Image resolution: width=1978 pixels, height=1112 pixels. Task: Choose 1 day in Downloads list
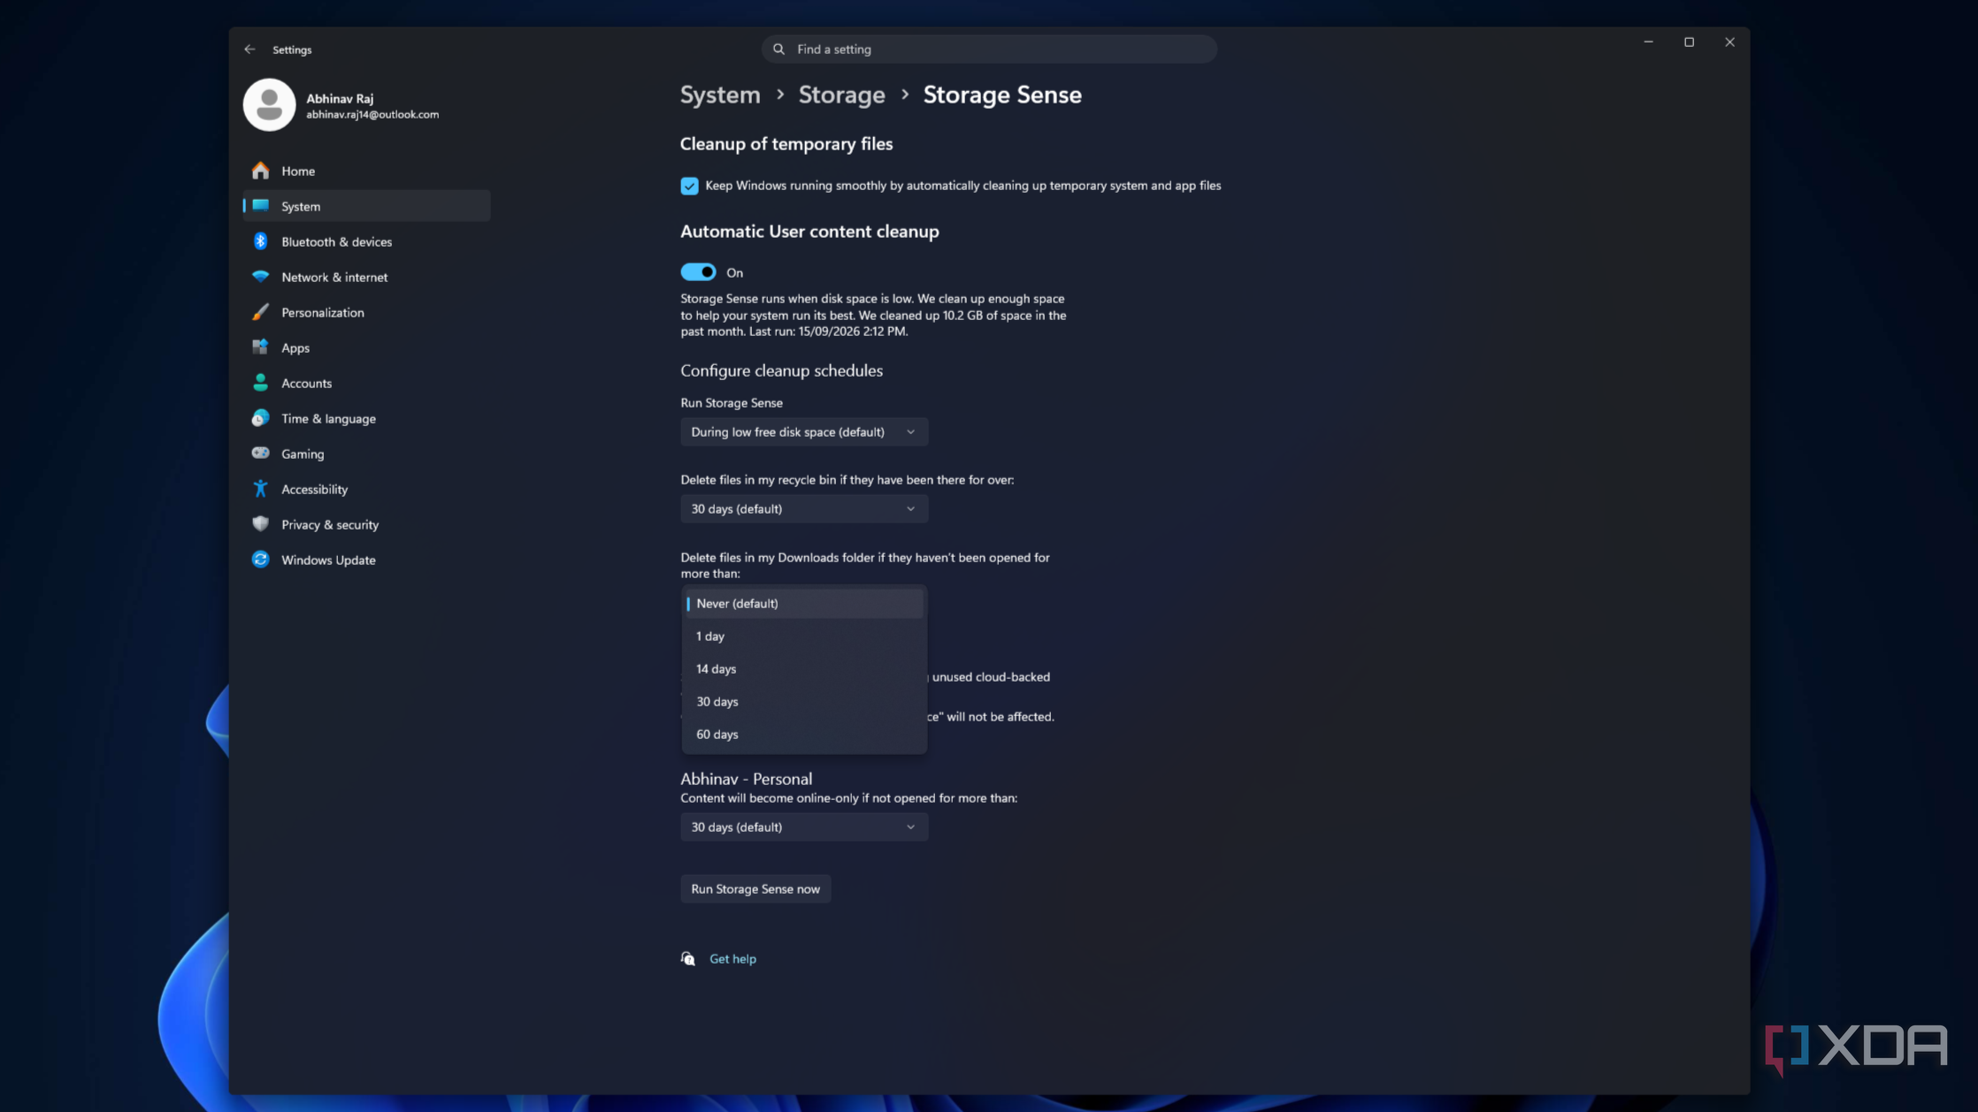[804, 636]
